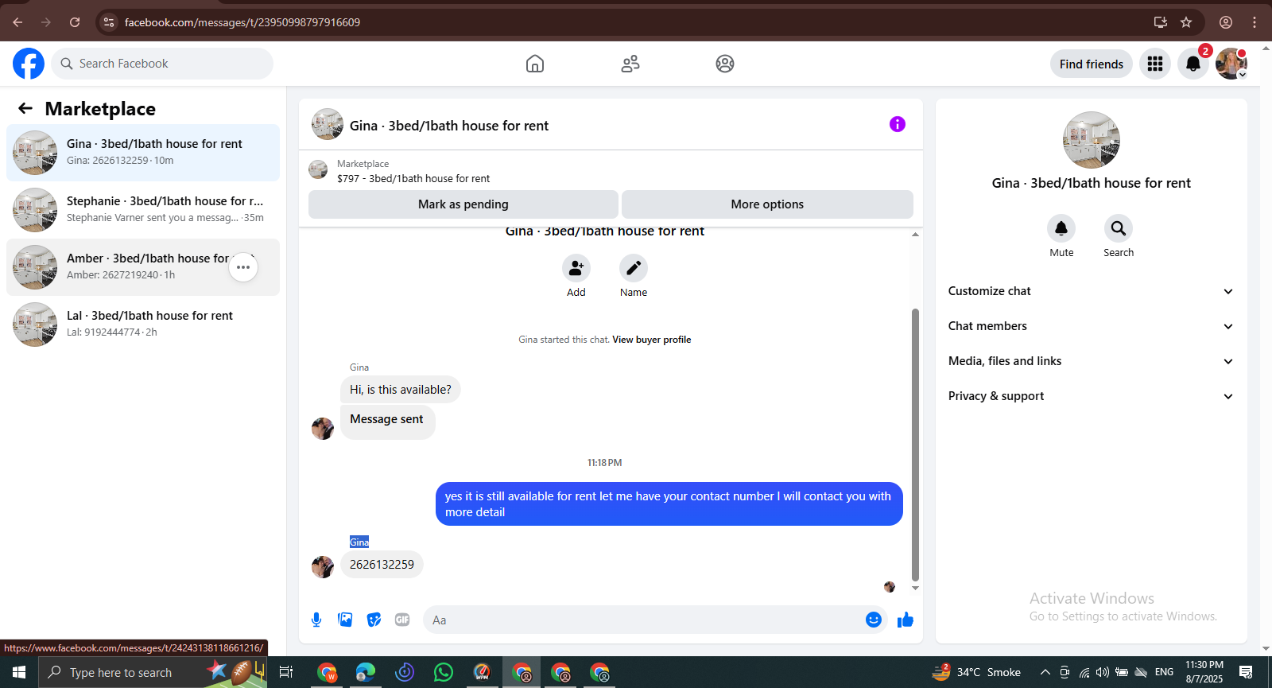1272x688 pixels.
Task: Edit chat name with the Name pencil icon
Action: pyautogui.click(x=634, y=268)
